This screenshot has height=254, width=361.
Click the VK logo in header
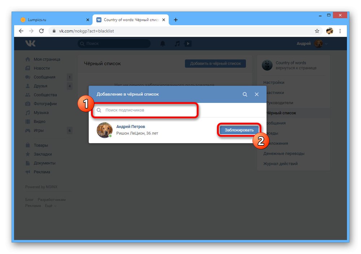tap(30, 43)
